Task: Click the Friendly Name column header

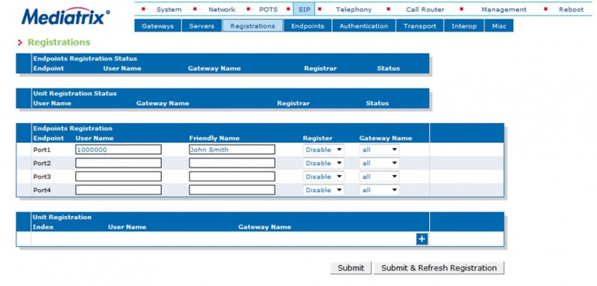Action: pos(214,139)
